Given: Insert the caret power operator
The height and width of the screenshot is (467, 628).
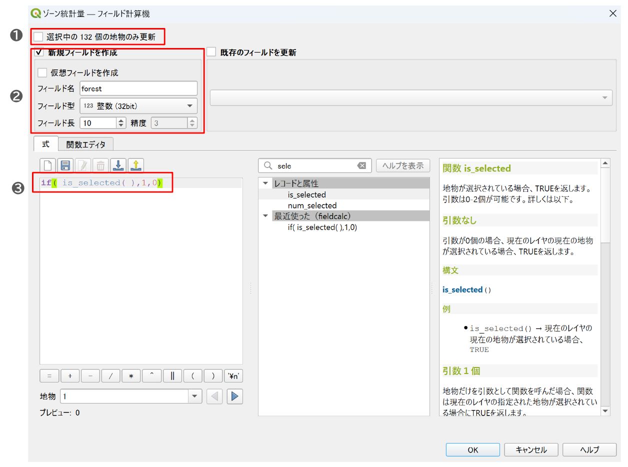Looking at the screenshot, I should point(151,376).
